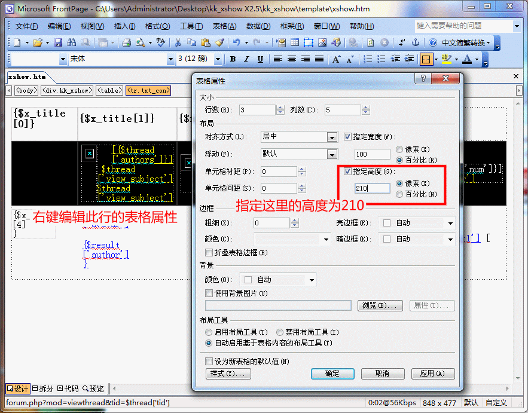
Task: Click the Help question mark toolbar icon
Action: coord(433,42)
